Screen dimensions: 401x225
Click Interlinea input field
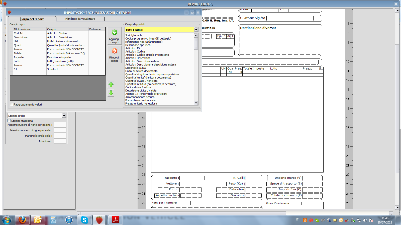click(60, 141)
